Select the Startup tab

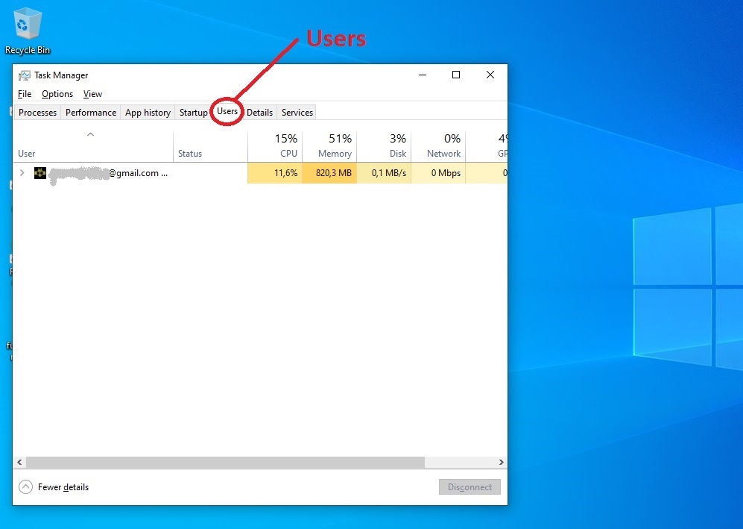click(x=193, y=113)
